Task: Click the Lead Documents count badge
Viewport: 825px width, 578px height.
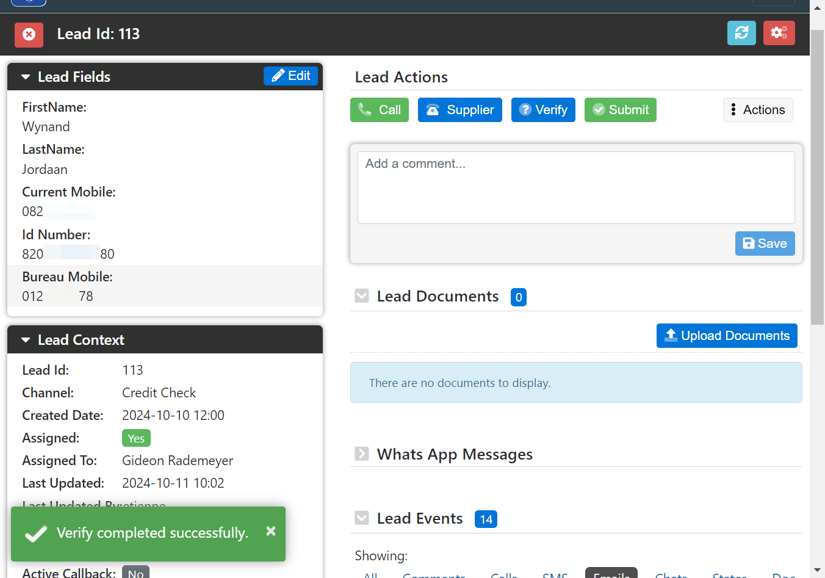Action: [x=519, y=297]
